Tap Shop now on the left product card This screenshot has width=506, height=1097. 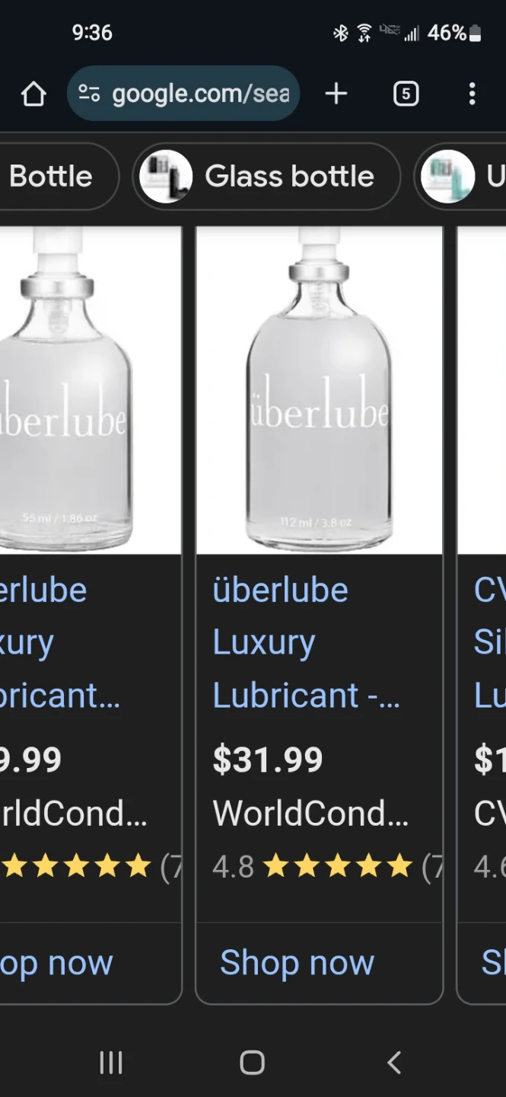[56, 963]
